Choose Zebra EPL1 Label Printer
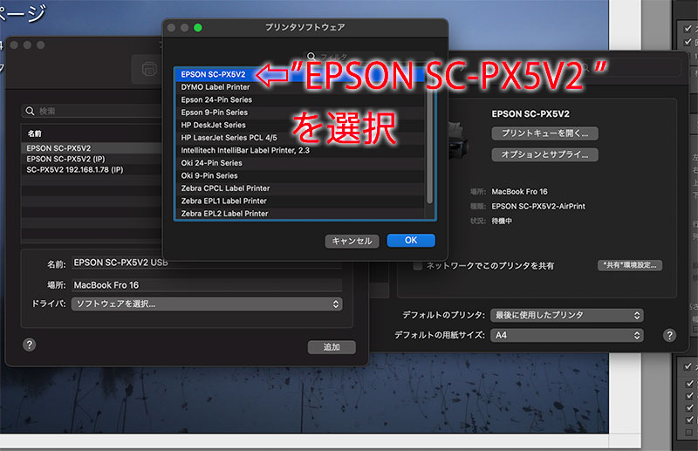The width and height of the screenshot is (698, 451). (x=299, y=201)
